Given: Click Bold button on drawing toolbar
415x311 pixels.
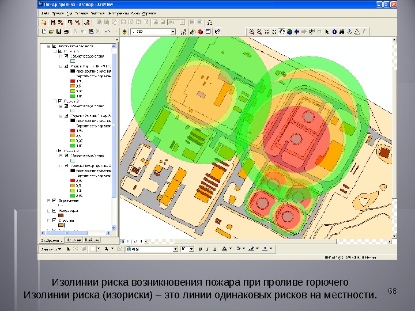Looking at the screenshot, I should click(x=200, y=249).
